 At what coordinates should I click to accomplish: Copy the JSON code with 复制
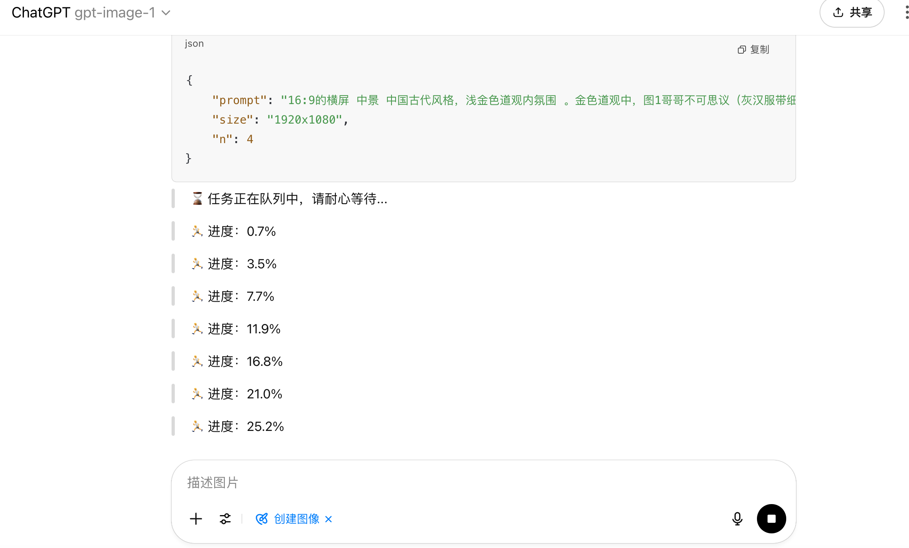(x=753, y=50)
